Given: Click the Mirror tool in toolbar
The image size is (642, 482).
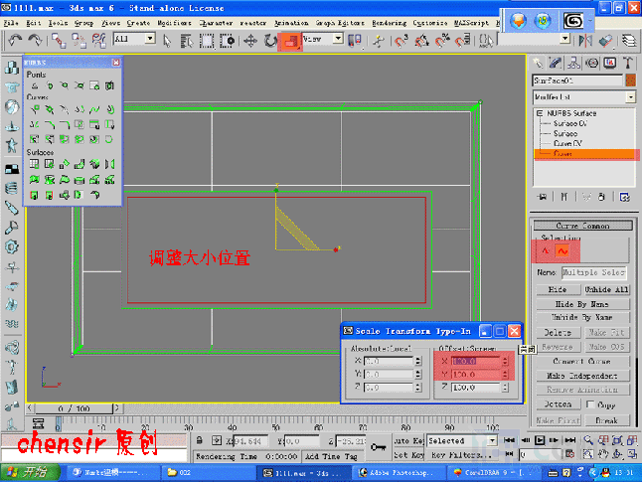Looking at the screenshot, I should point(585,41).
